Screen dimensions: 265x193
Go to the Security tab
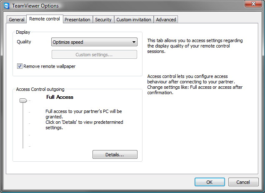click(x=103, y=20)
